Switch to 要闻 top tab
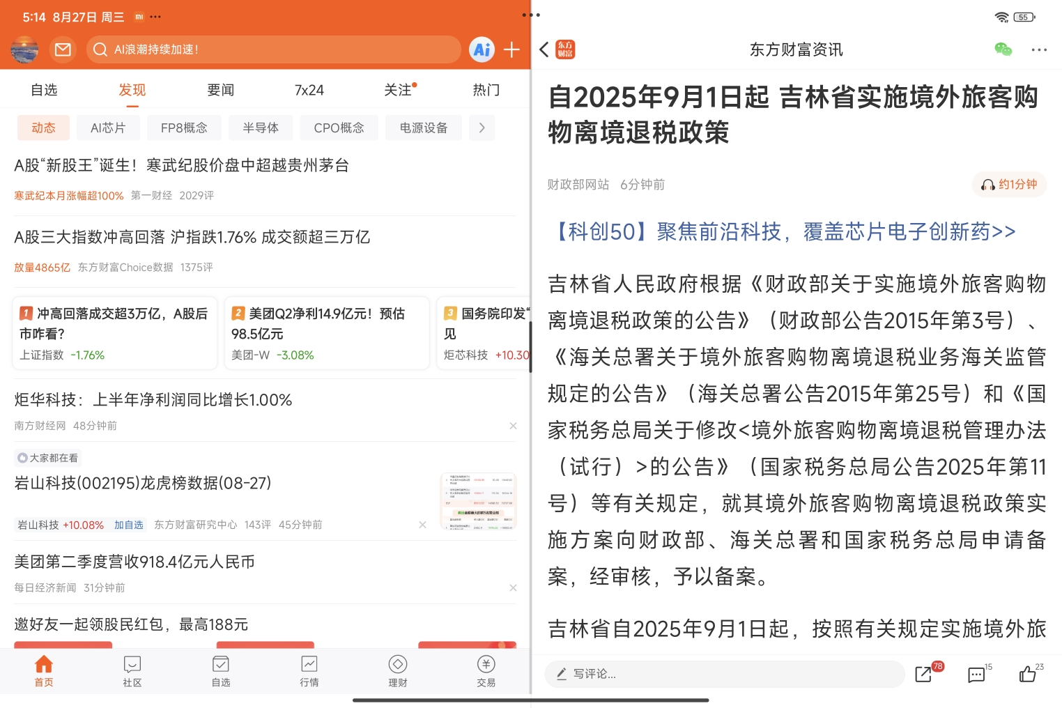This screenshot has height=708, width=1062. point(221,90)
